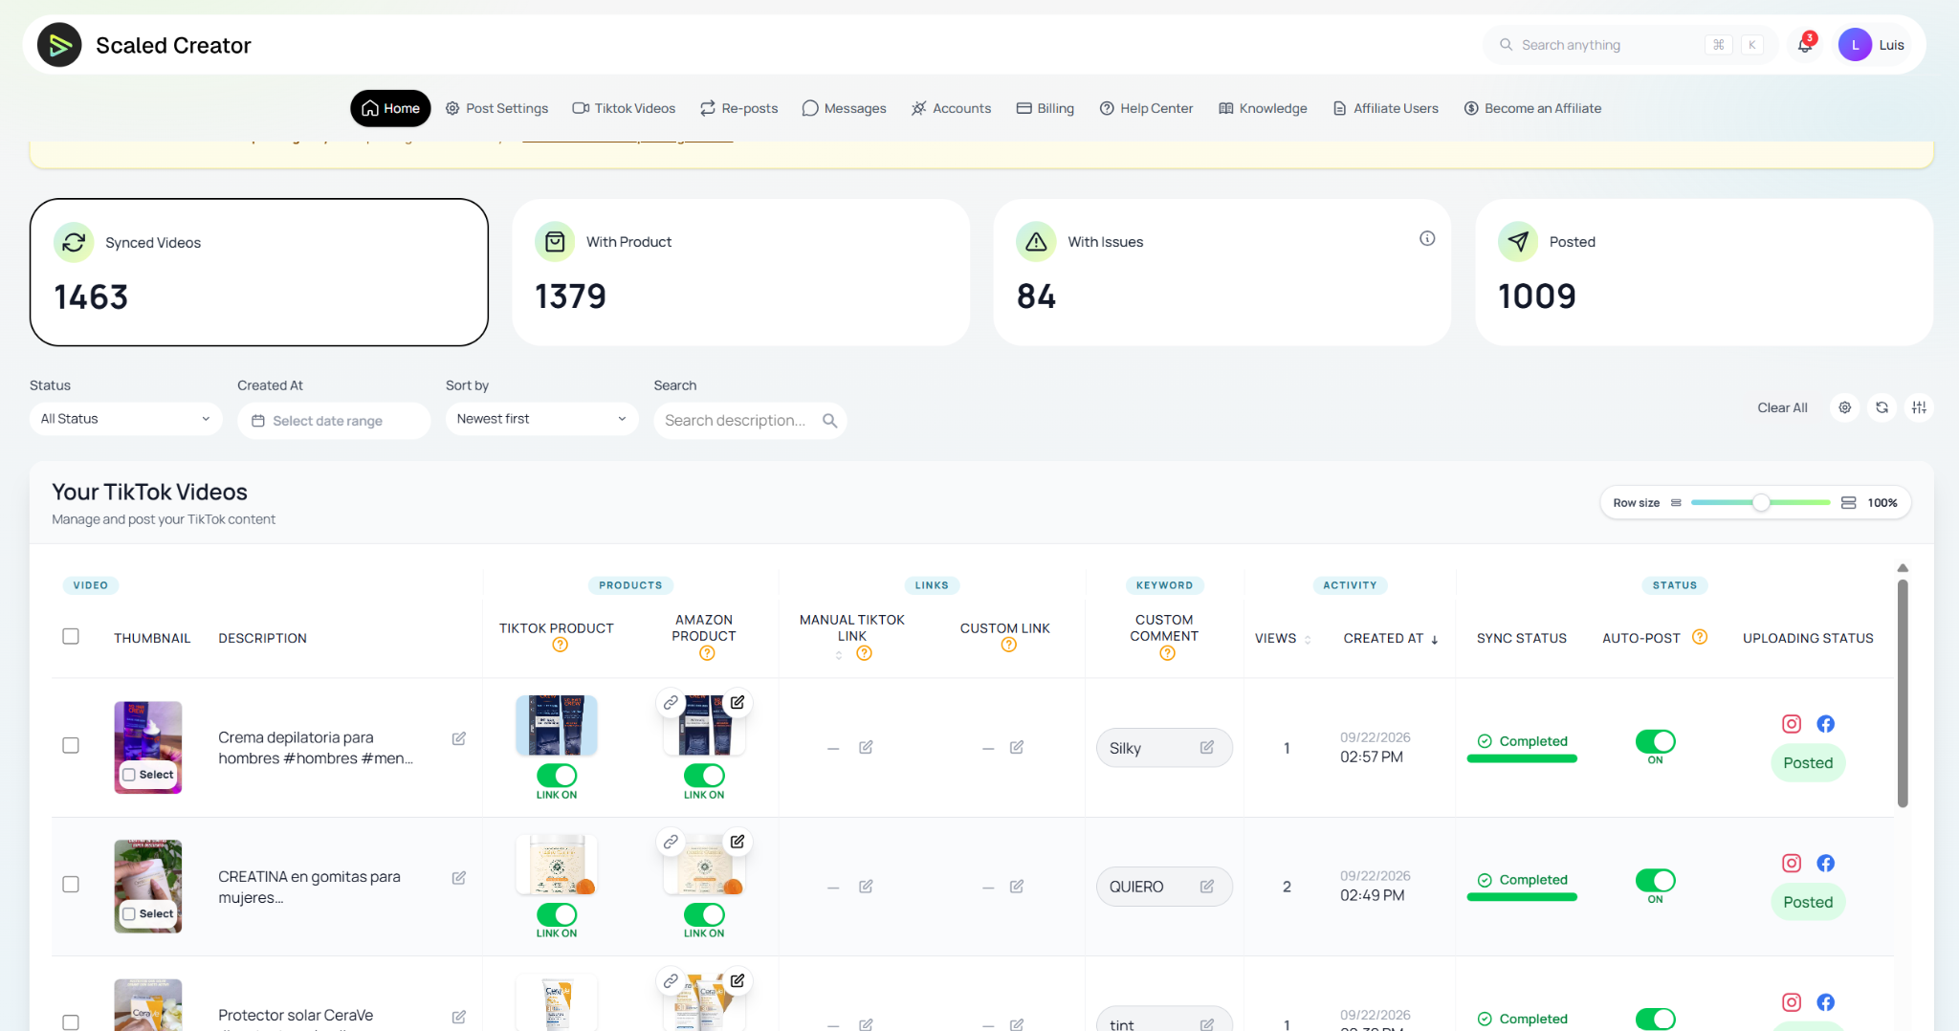The width and height of the screenshot is (1959, 1031).
Task: Click the settings gear beside Clear All
Action: pyautogui.click(x=1845, y=407)
